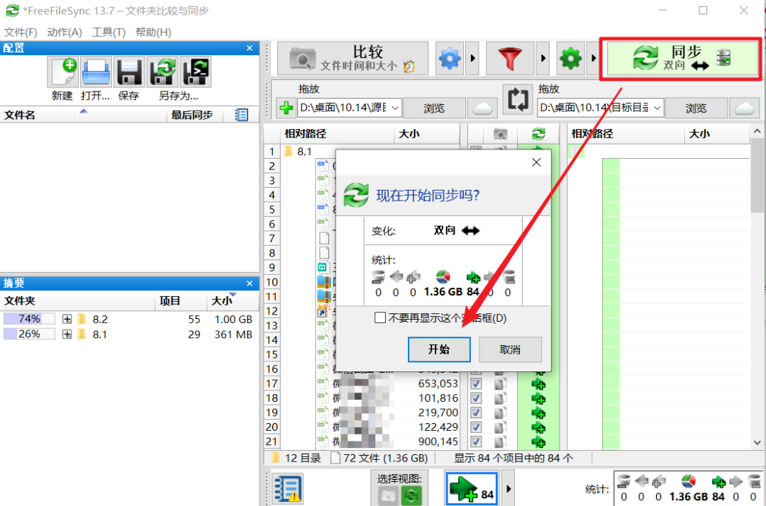The height and width of the screenshot is (506, 766).
Task: Swap sides with the swap arrows icon
Action: coord(517,99)
